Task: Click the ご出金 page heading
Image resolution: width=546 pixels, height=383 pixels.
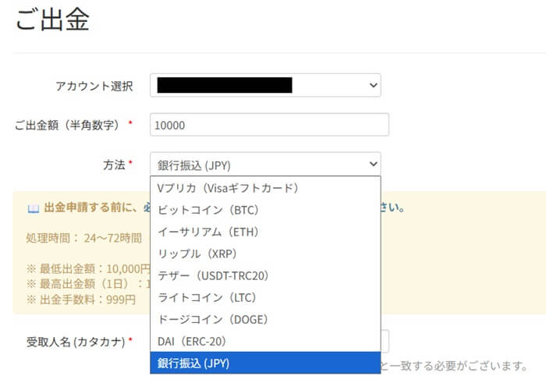Action: click(53, 20)
